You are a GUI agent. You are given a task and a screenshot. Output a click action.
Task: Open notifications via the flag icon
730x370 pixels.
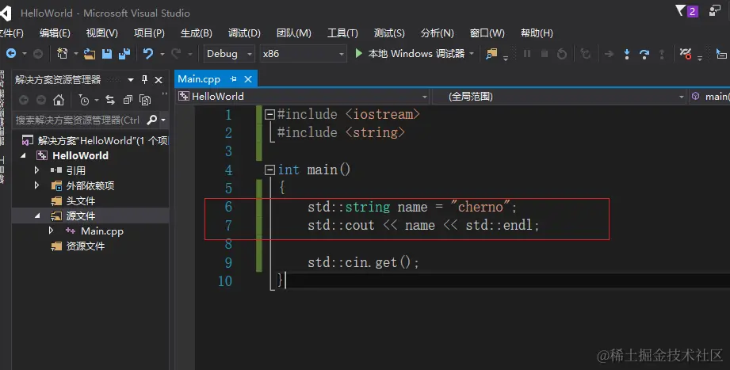pos(680,10)
